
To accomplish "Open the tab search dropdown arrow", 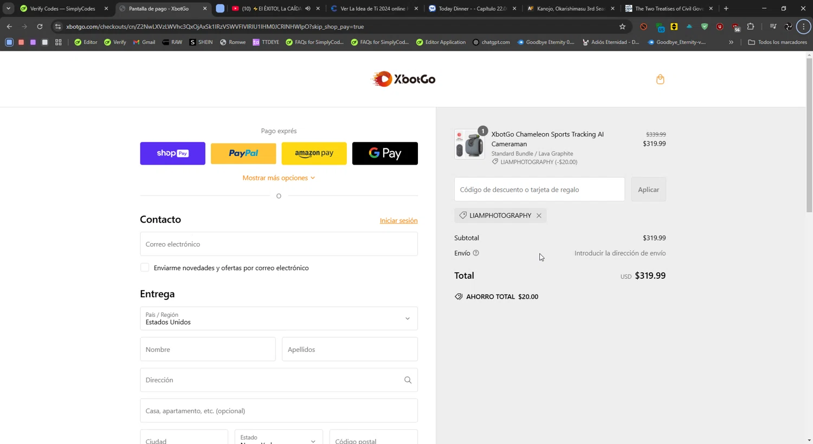I will click(8, 8).
